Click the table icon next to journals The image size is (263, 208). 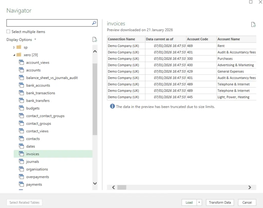tap(21, 161)
